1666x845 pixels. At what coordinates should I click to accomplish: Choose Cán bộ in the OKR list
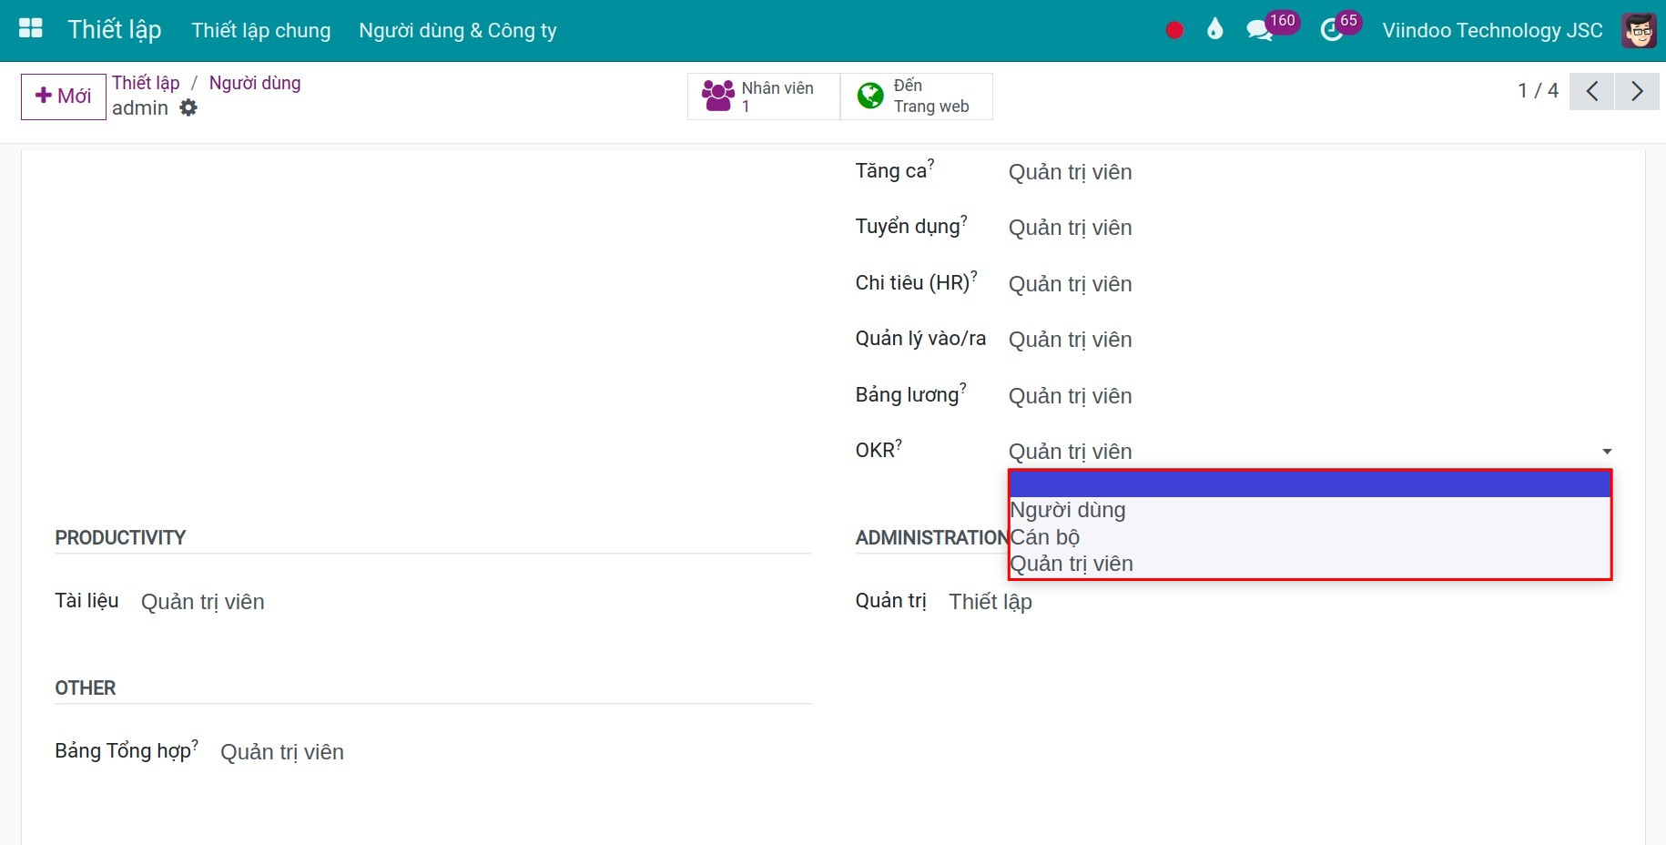(1310, 537)
